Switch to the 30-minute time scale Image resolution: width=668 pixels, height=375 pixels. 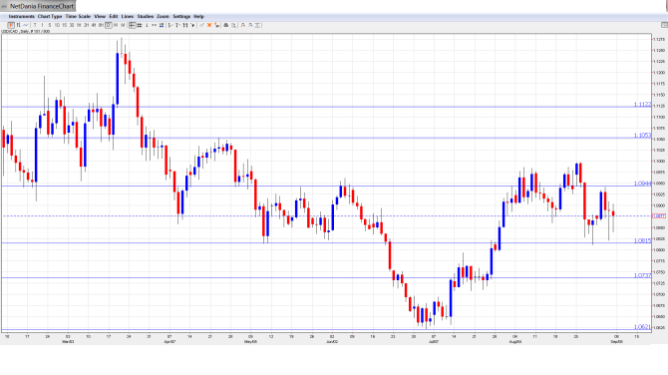(72, 25)
